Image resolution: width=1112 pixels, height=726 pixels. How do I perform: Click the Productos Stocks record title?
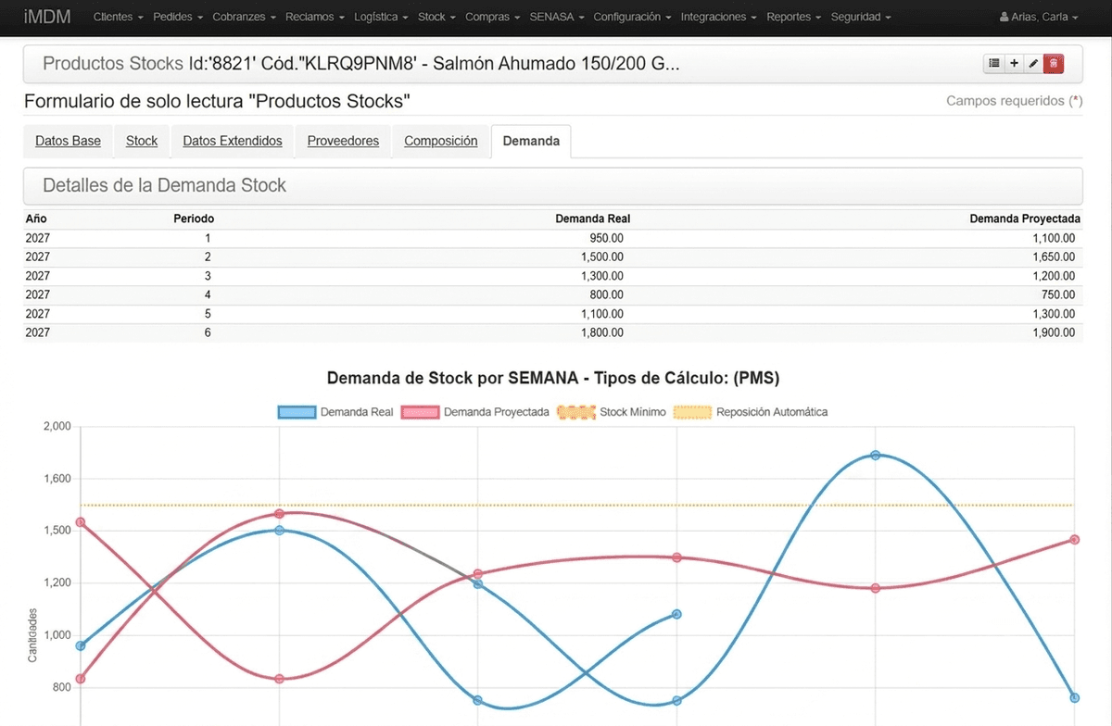coord(361,64)
